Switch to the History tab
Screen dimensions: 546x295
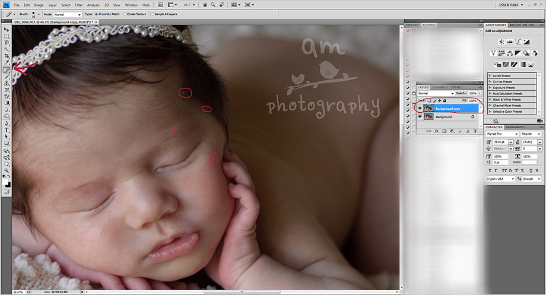coord(412,25)
